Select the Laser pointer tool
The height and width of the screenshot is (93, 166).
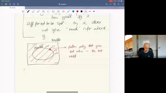68,11
